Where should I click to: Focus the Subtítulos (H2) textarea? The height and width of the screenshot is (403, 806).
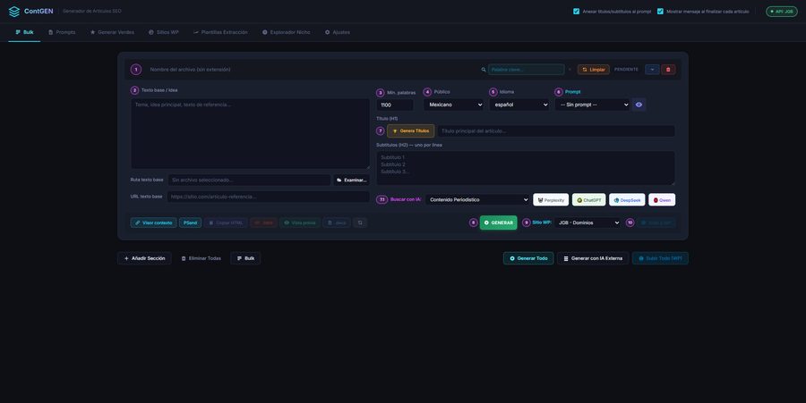coord(526,168)
